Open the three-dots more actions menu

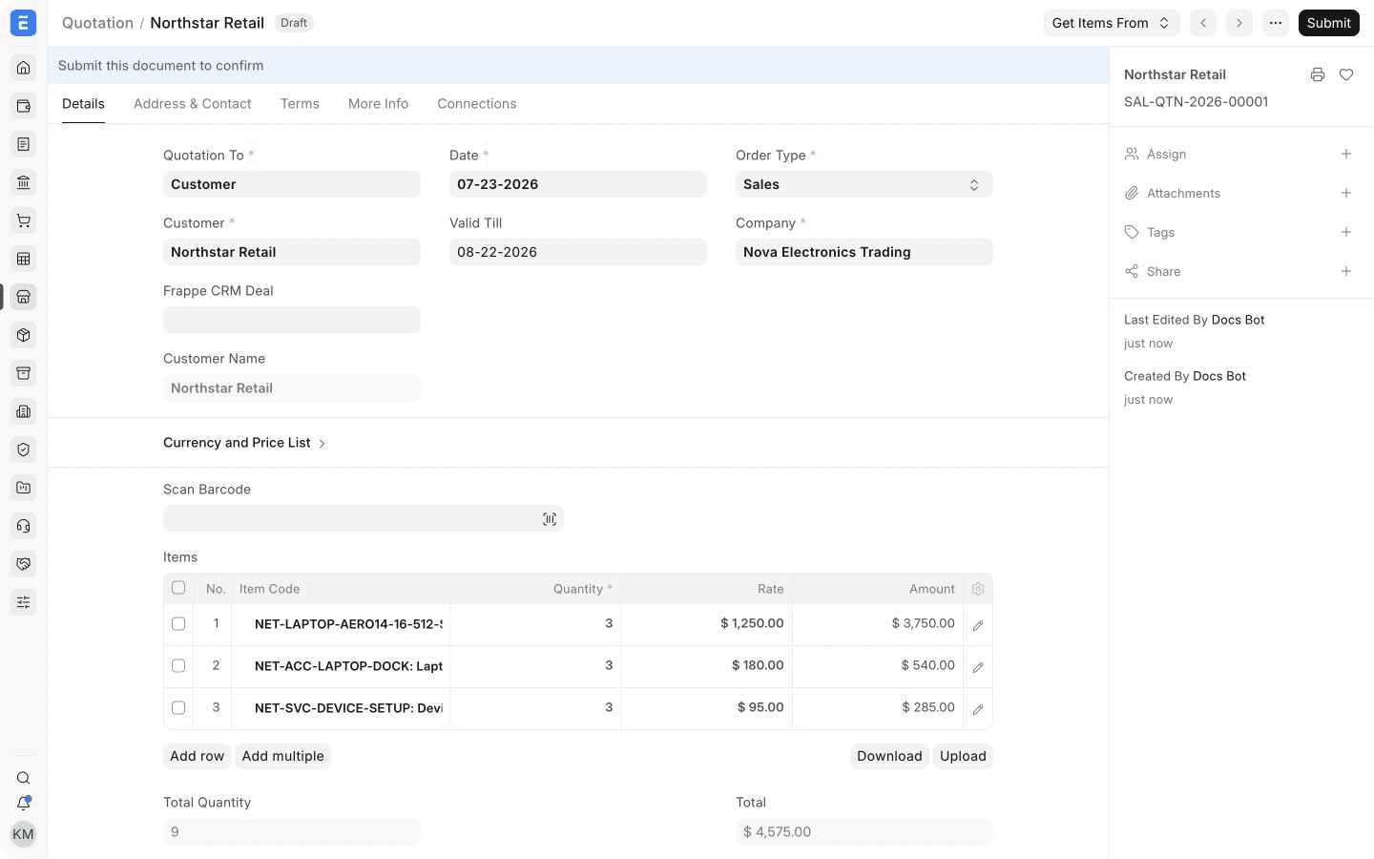(1276, 23)
